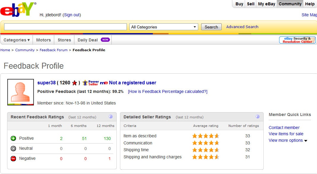Go to Motors section
Viewport: 317px width, 174px height.
point(44,40)
